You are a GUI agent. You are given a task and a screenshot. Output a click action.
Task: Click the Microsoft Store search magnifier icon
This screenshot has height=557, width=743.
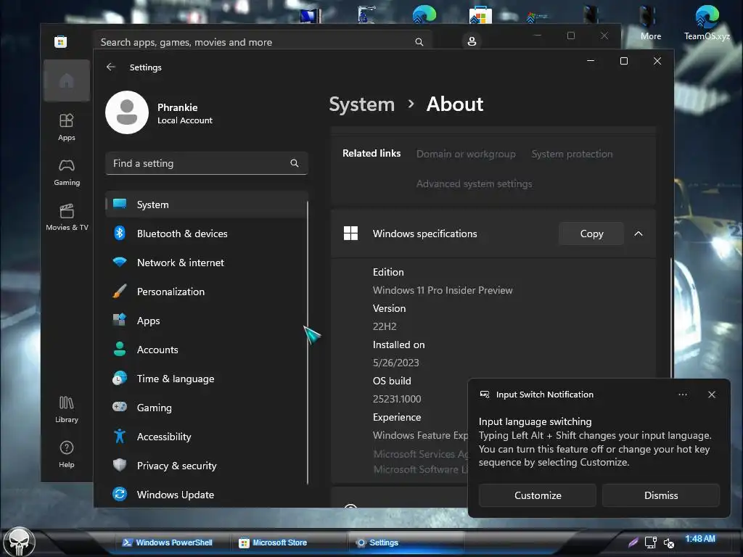pyautogui.click(x=419, y=41)
